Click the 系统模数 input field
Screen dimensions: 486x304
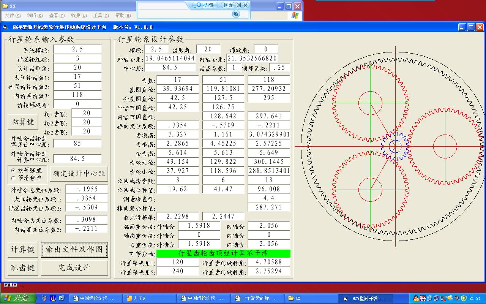click(77, 49)
